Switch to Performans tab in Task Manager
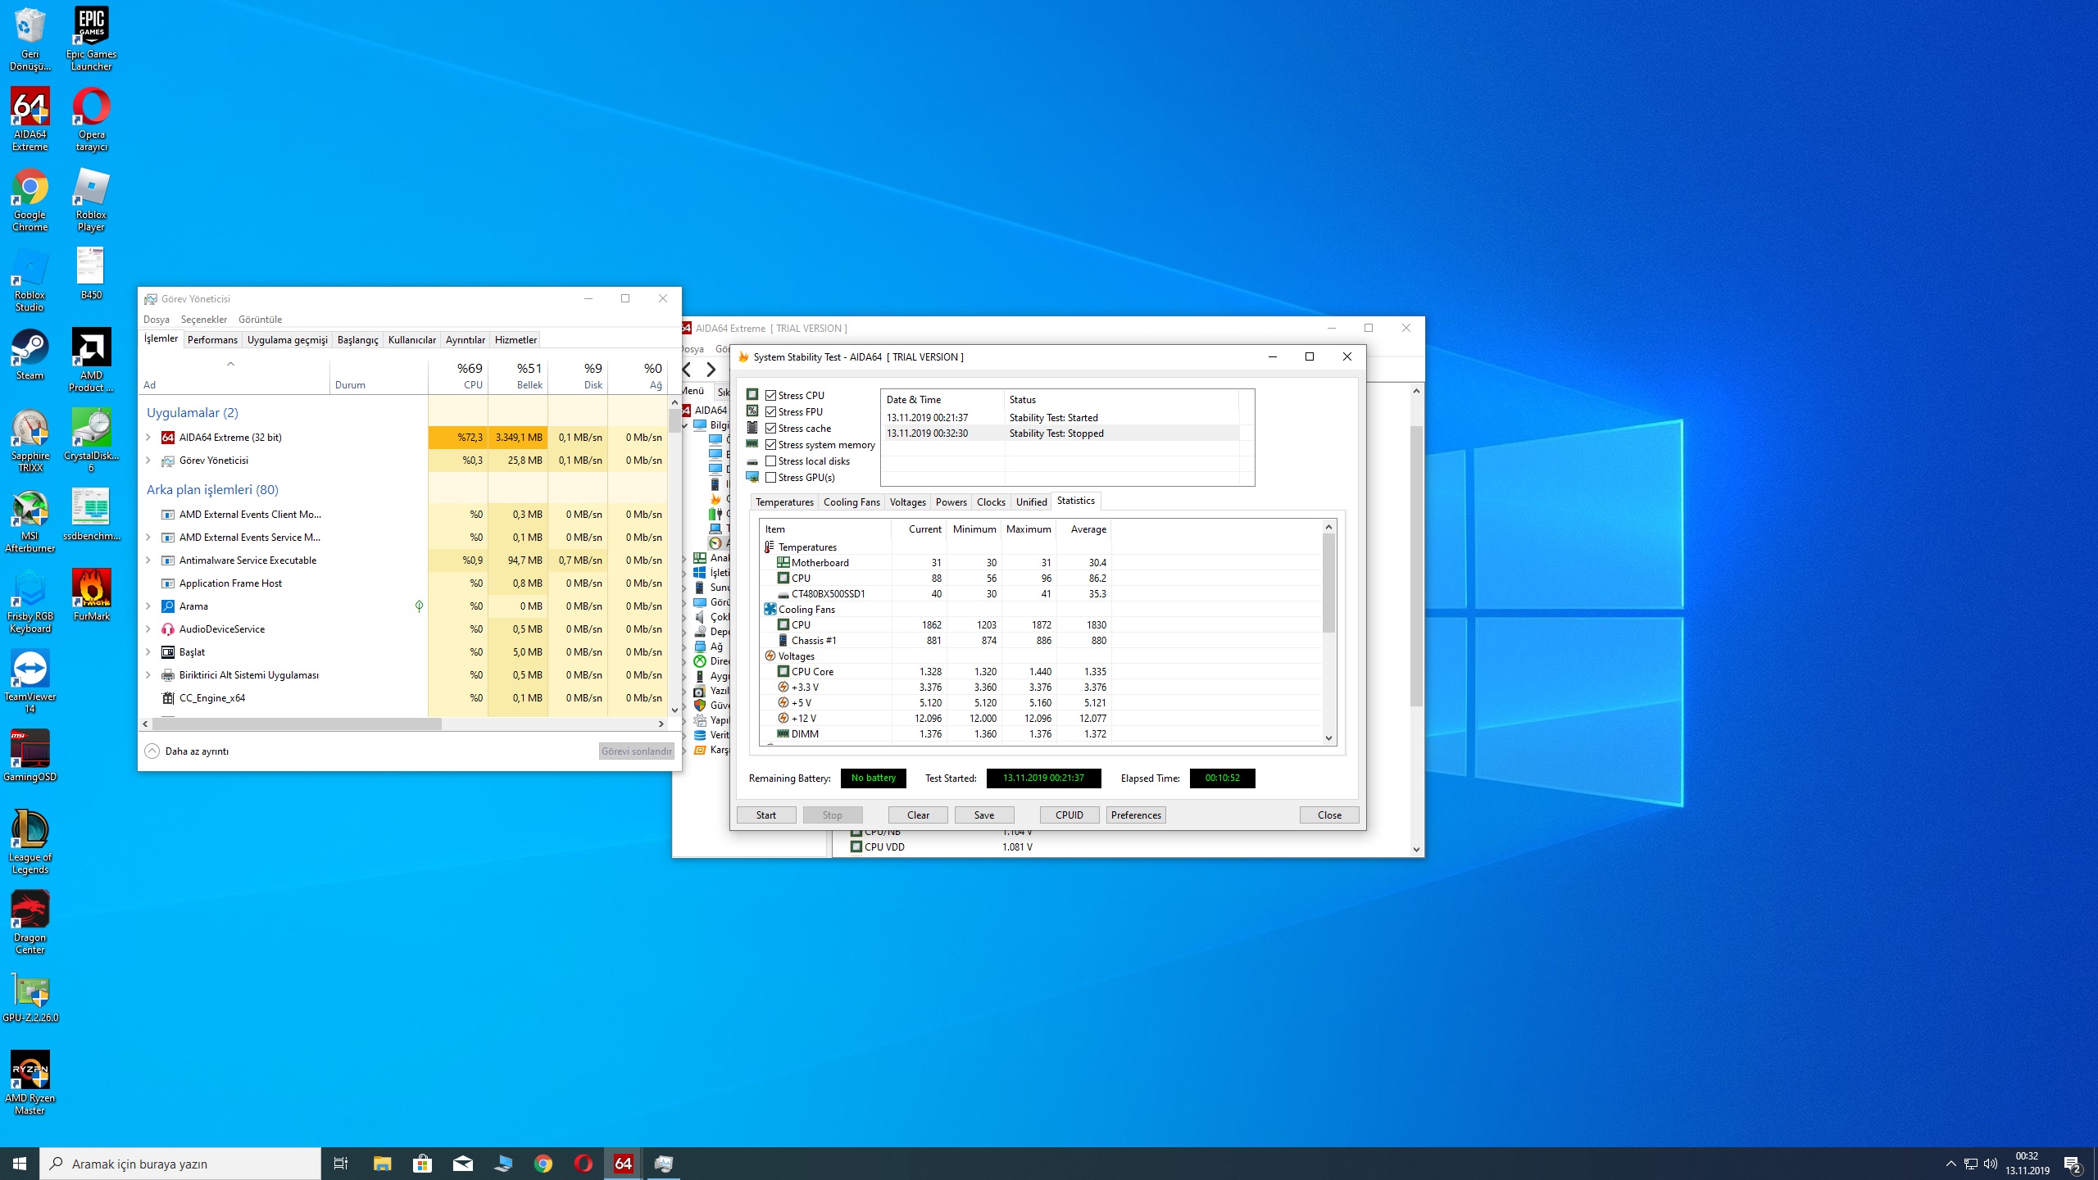Image resolution: width=2098 pixels, height=1180 pixels. (x=212, y=340)
